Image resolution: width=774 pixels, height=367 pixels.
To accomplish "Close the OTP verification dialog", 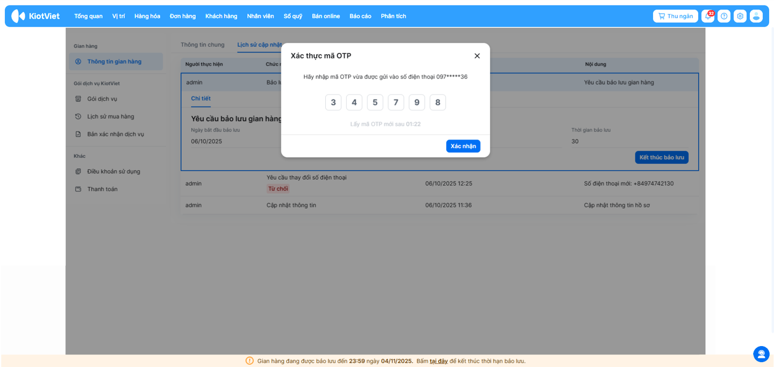I will point(477,56).
